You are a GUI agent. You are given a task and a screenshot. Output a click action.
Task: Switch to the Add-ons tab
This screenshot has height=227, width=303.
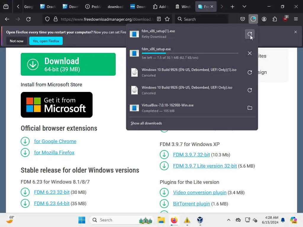coord(160,7)
